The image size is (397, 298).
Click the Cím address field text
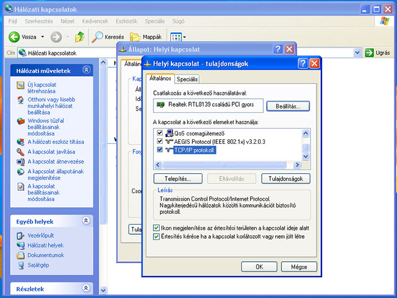pyautogui.click(x=52, y=53)
